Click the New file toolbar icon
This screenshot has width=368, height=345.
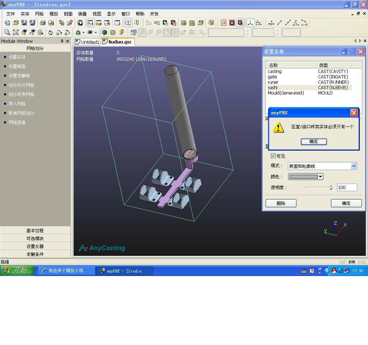[7, 23]
